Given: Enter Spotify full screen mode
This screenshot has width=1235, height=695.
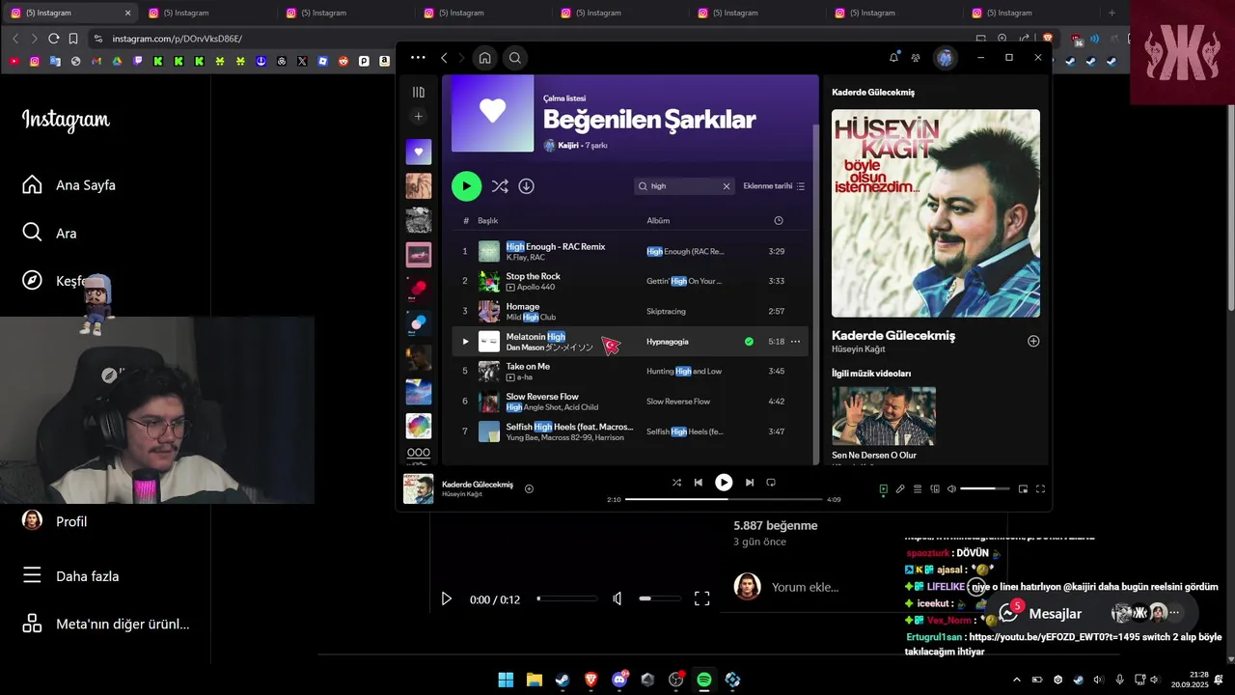Looking at the screenshot, I should [x=1040, y=489].
